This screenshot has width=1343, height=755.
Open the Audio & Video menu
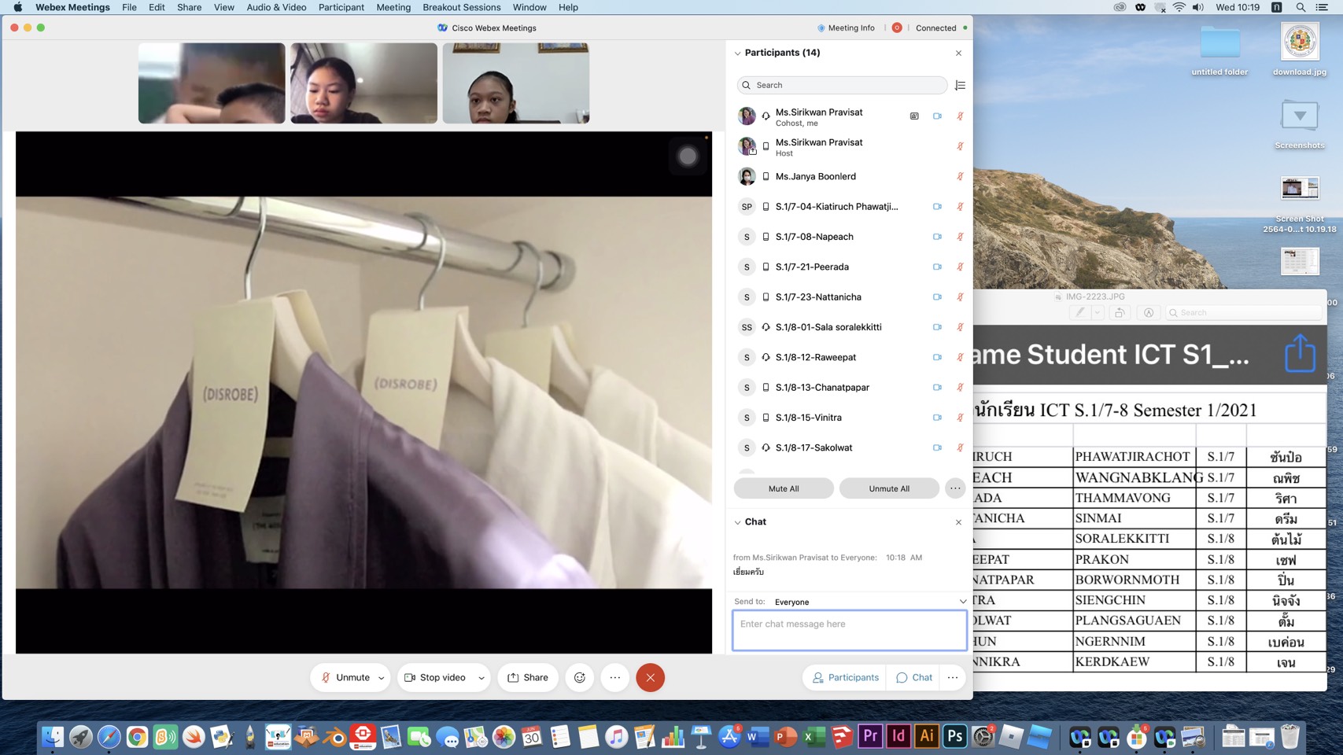(x=276, y=7)
